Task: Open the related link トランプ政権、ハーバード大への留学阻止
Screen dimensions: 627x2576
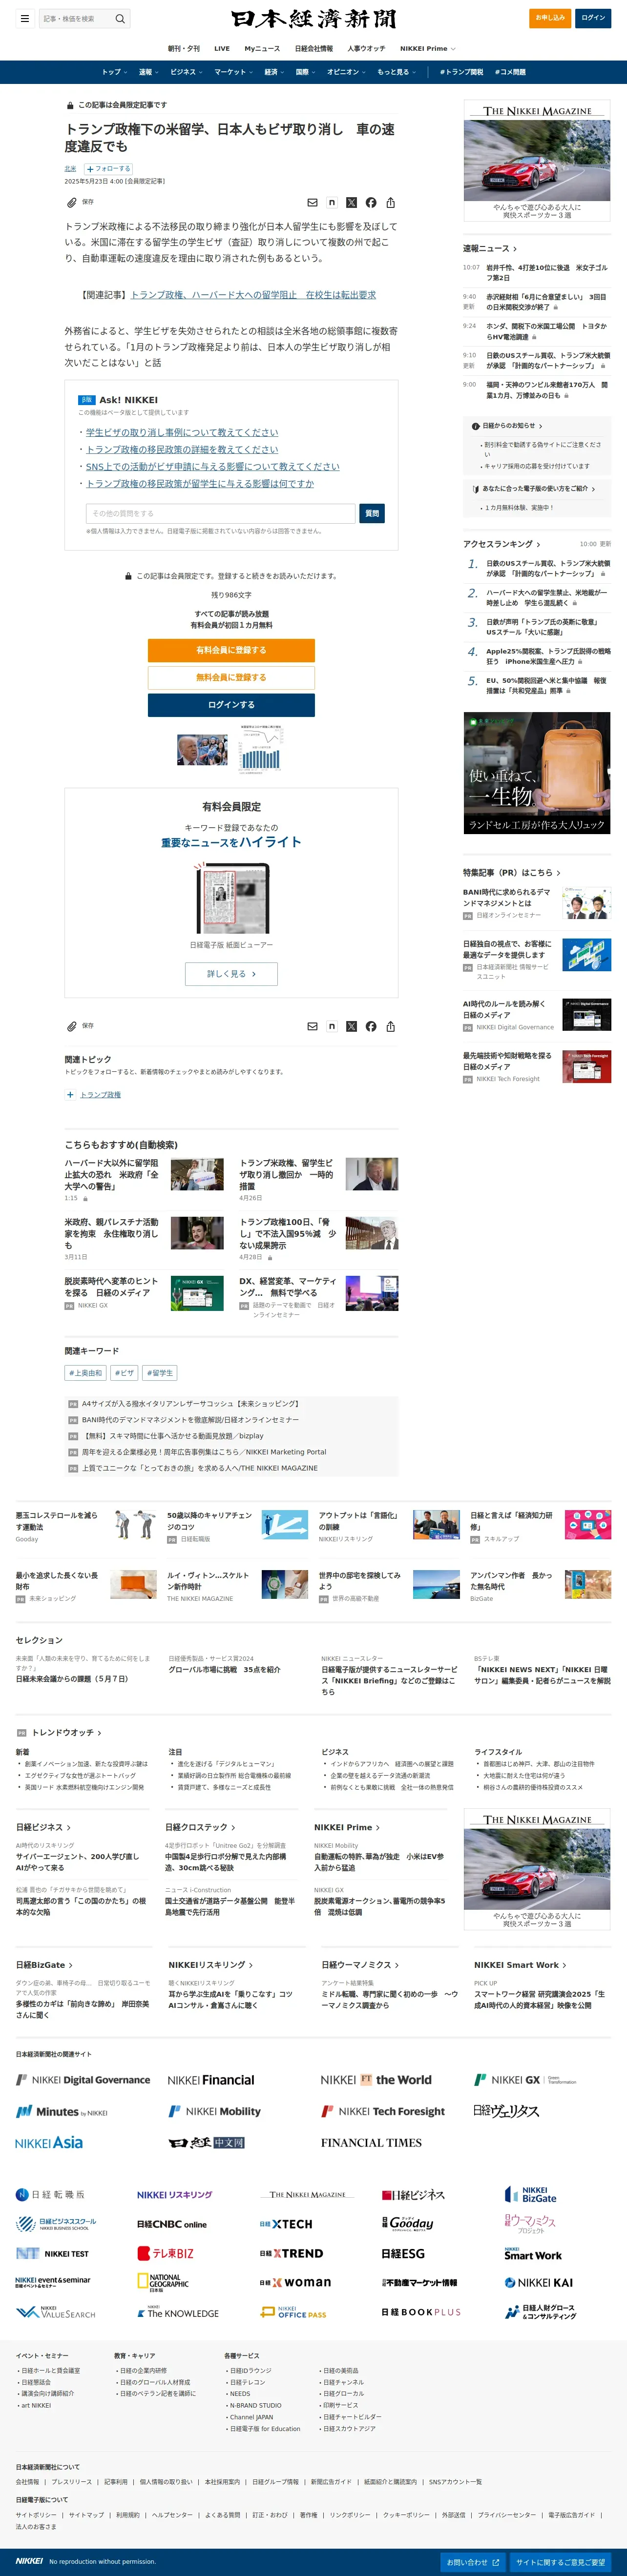Action: tap(253, 295)
